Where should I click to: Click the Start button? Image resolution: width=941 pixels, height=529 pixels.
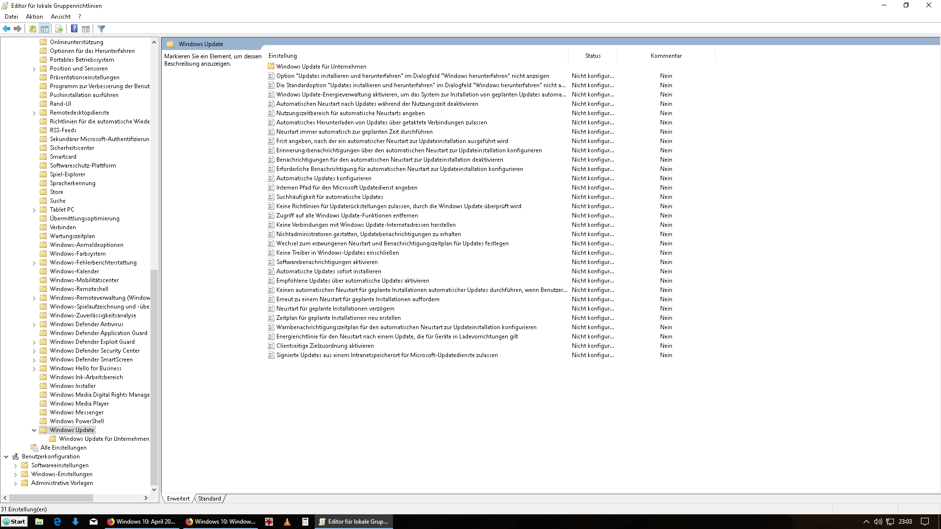14,522
